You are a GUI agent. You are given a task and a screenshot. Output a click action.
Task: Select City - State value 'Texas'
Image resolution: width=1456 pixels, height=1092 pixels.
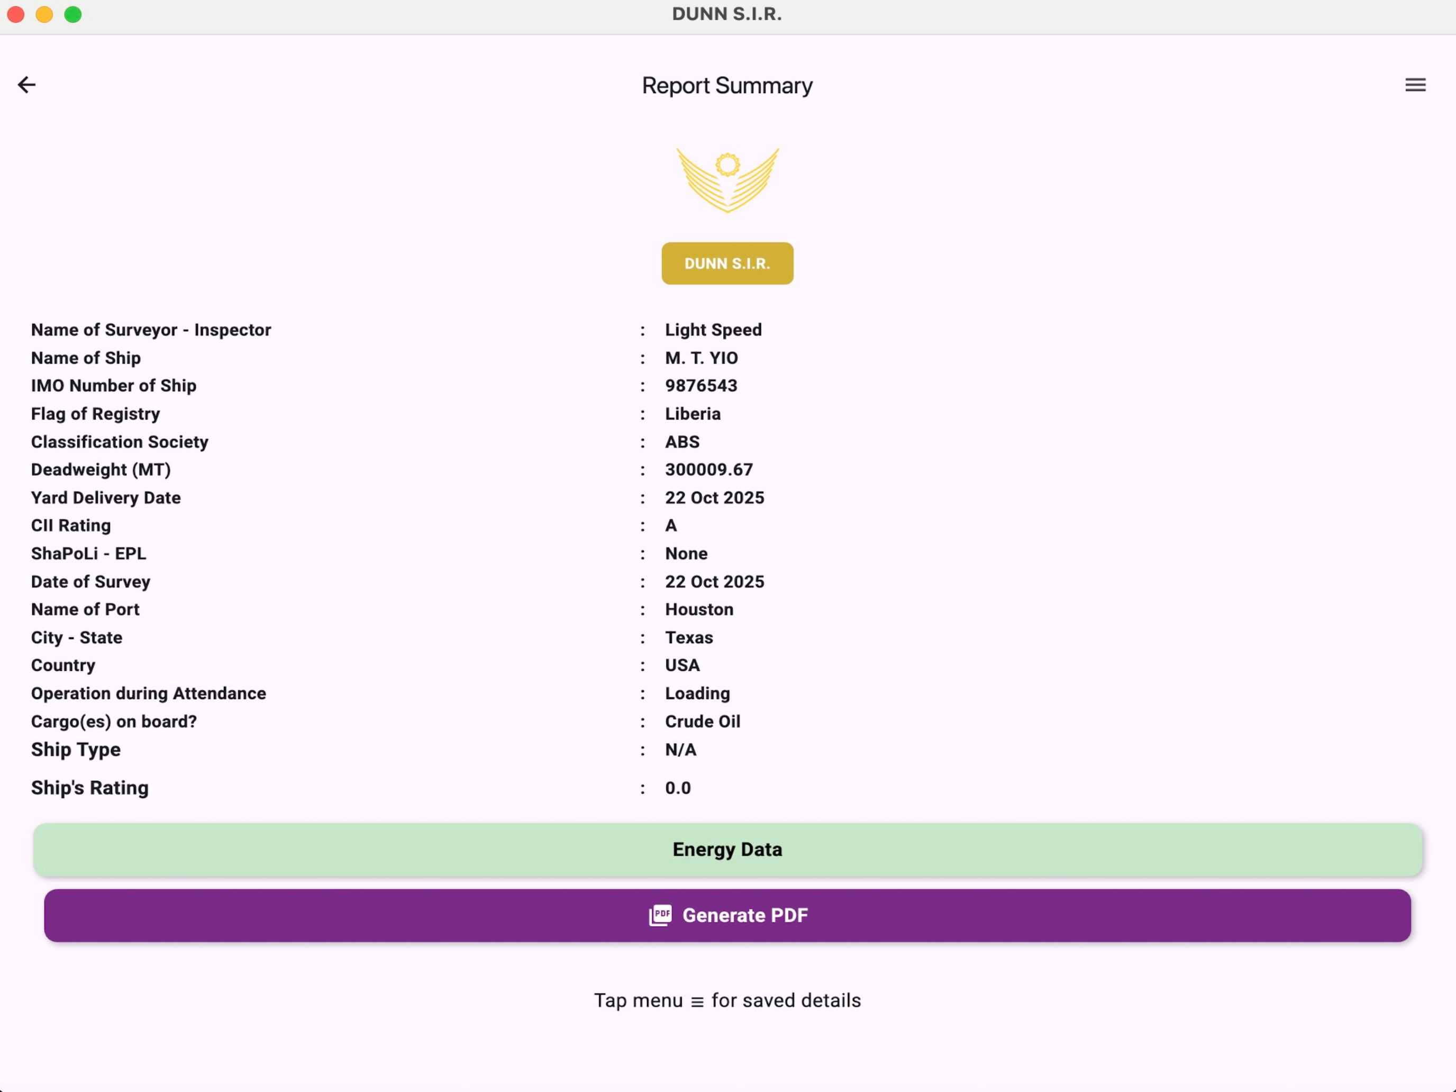point(688,638)
